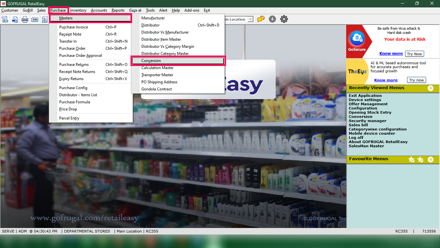Open the Reports menu
The width and height of the screenshot is (440, 248).
118,10
